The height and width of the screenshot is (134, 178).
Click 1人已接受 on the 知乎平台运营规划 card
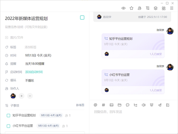[x=156, y=54]
